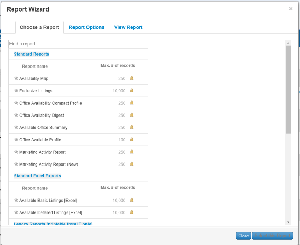Select the Exclusive Listings report
300x245 pixels.
pyautogui.click(x=36, y=91)
